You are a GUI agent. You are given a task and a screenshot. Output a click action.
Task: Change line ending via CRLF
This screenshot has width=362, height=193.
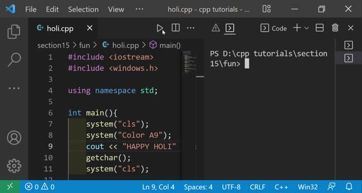pyautogui.click(x=258, y=187)
